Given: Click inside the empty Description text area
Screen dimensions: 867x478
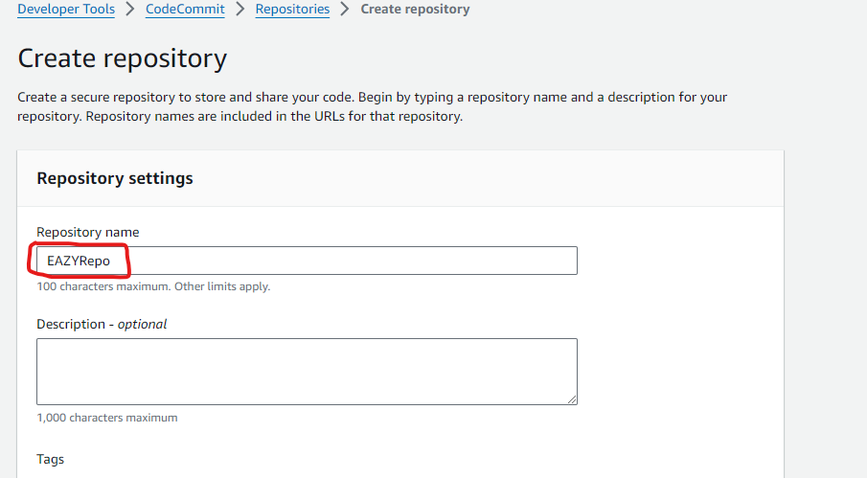Looking at the screenshot, I should [x=307, y=372].
